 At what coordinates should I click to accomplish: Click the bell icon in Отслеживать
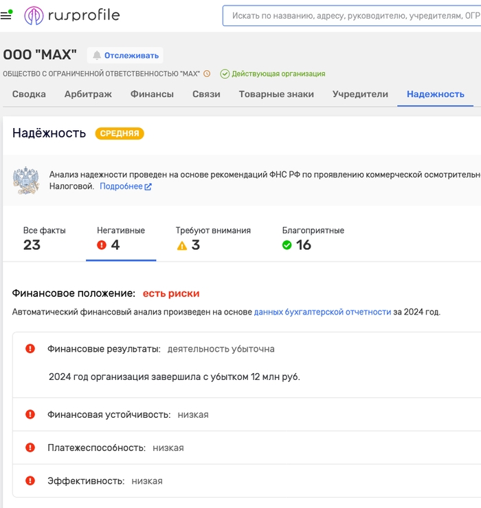point(97,55)
